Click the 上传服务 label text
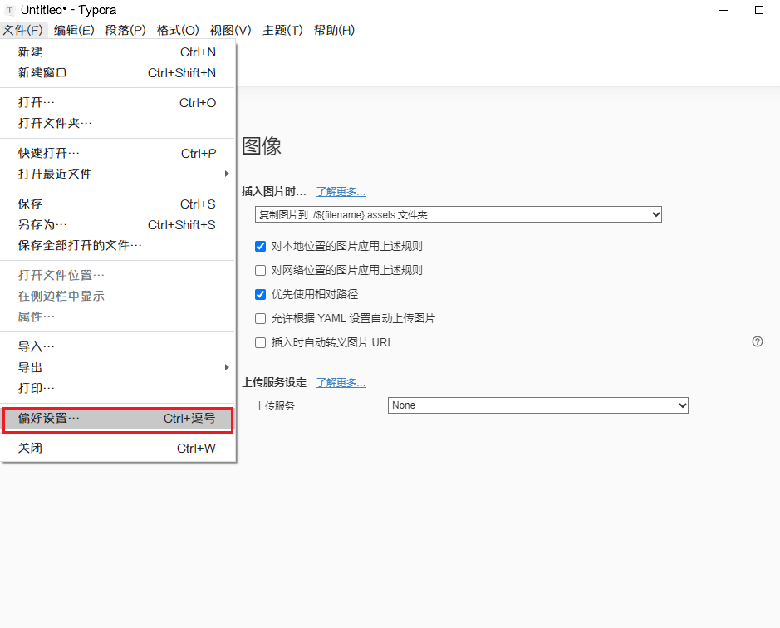This screenshot has height=628, width=780. click(275, 406)
